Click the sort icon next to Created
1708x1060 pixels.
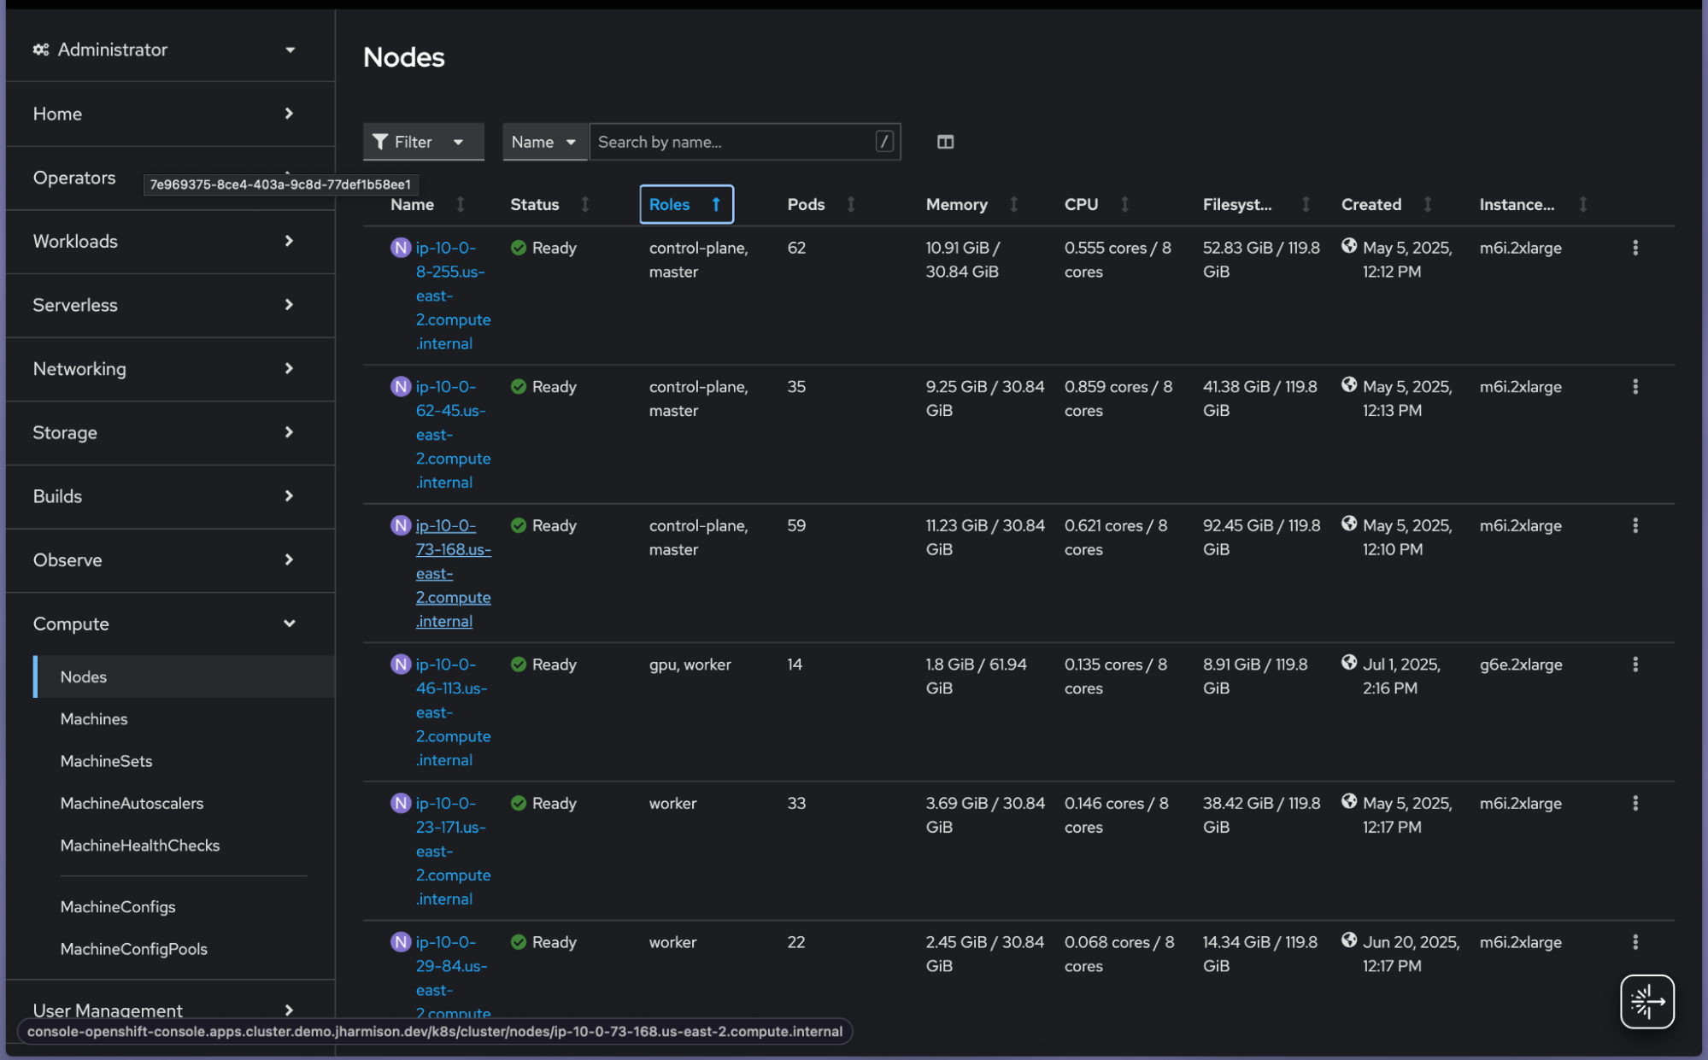[1428, 204]
